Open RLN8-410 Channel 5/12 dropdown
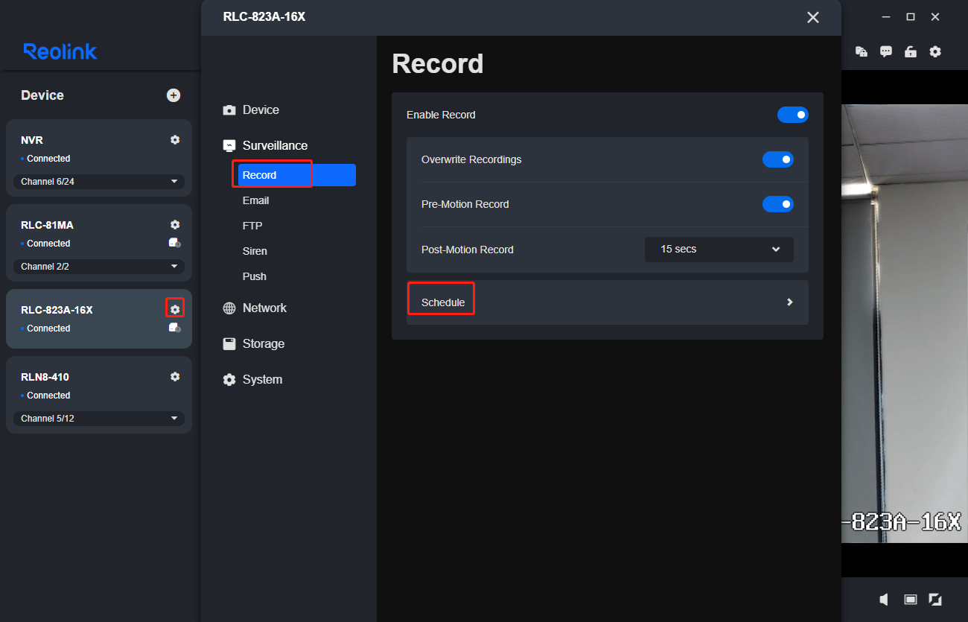 (99, 419)
